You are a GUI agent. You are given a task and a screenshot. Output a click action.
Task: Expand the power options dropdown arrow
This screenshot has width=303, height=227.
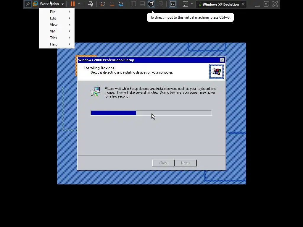(79, 4)
